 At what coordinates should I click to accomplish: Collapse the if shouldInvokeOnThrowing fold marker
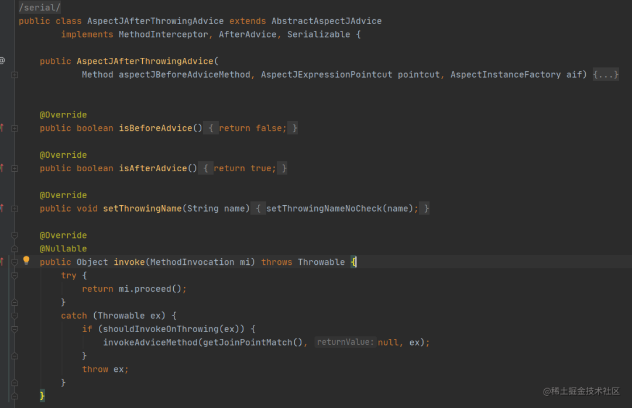[x=15, y=329]
